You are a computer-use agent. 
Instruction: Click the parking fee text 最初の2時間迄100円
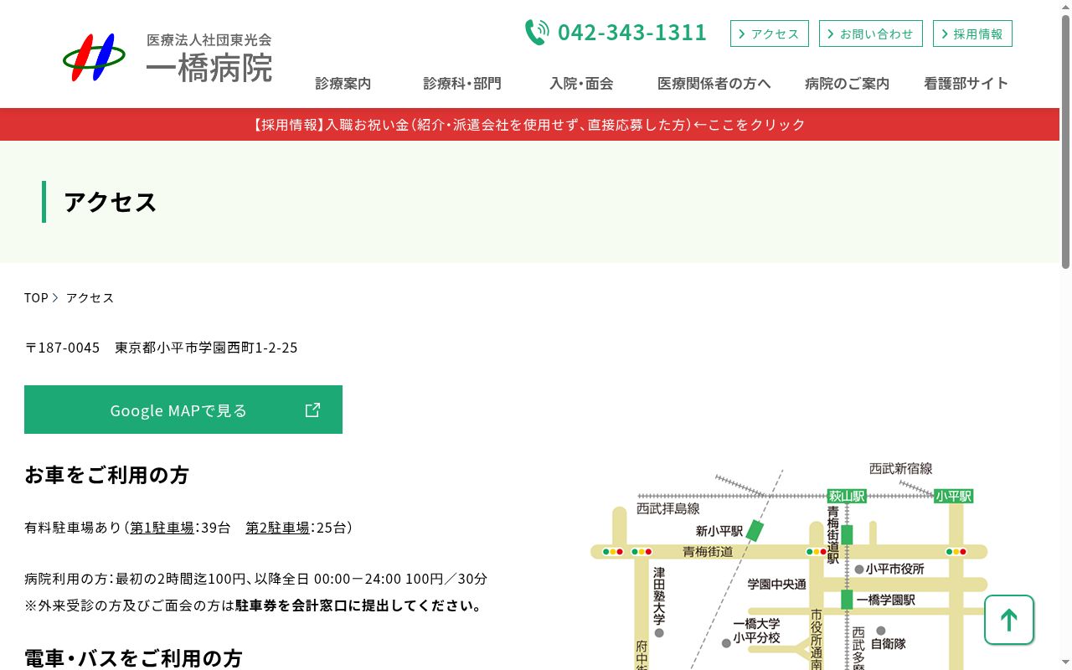coord(181,579)
